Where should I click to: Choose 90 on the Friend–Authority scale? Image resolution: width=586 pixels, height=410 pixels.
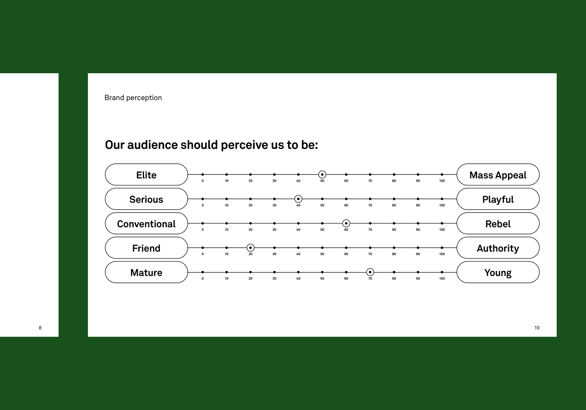pos(418,248)
